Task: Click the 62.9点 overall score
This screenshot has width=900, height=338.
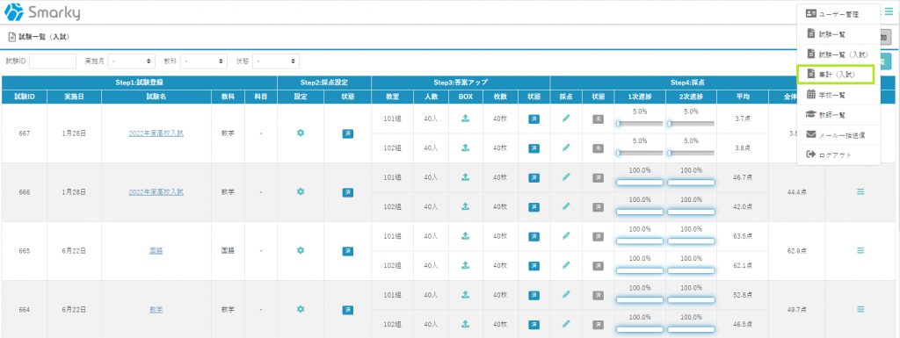Action: tap(796, 250)
